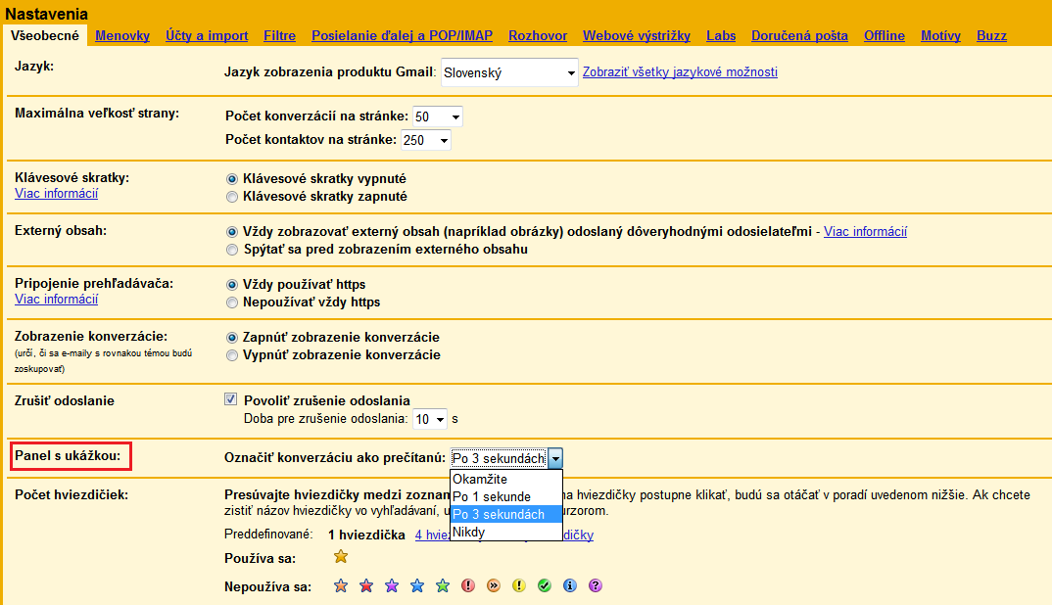Click the 1 hviezdička preset text
Image resolution: width=1052 pixels, height=605 pixels.
367,535
